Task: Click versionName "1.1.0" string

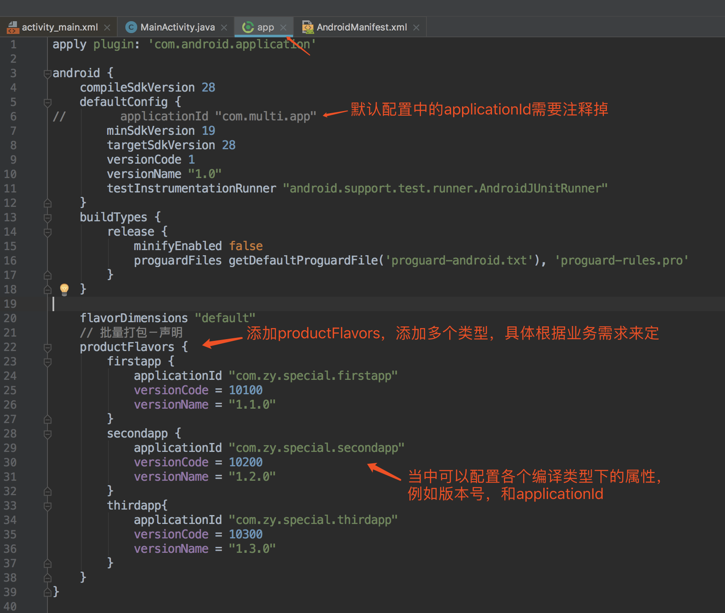Action: (x=252, y=405)
